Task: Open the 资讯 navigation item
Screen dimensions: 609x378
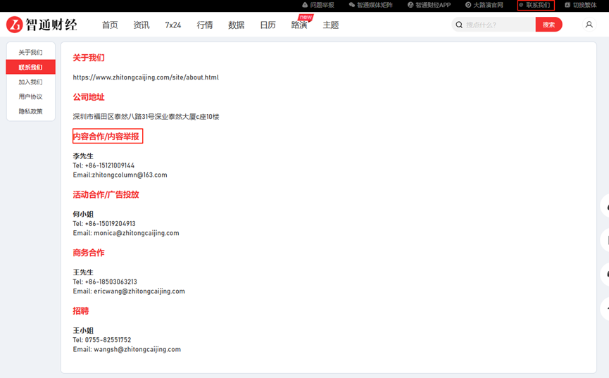Action: [142, 25]
